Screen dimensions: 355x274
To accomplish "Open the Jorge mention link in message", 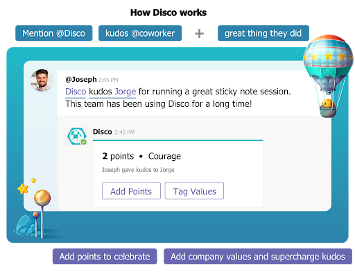I will pos(125,92).
